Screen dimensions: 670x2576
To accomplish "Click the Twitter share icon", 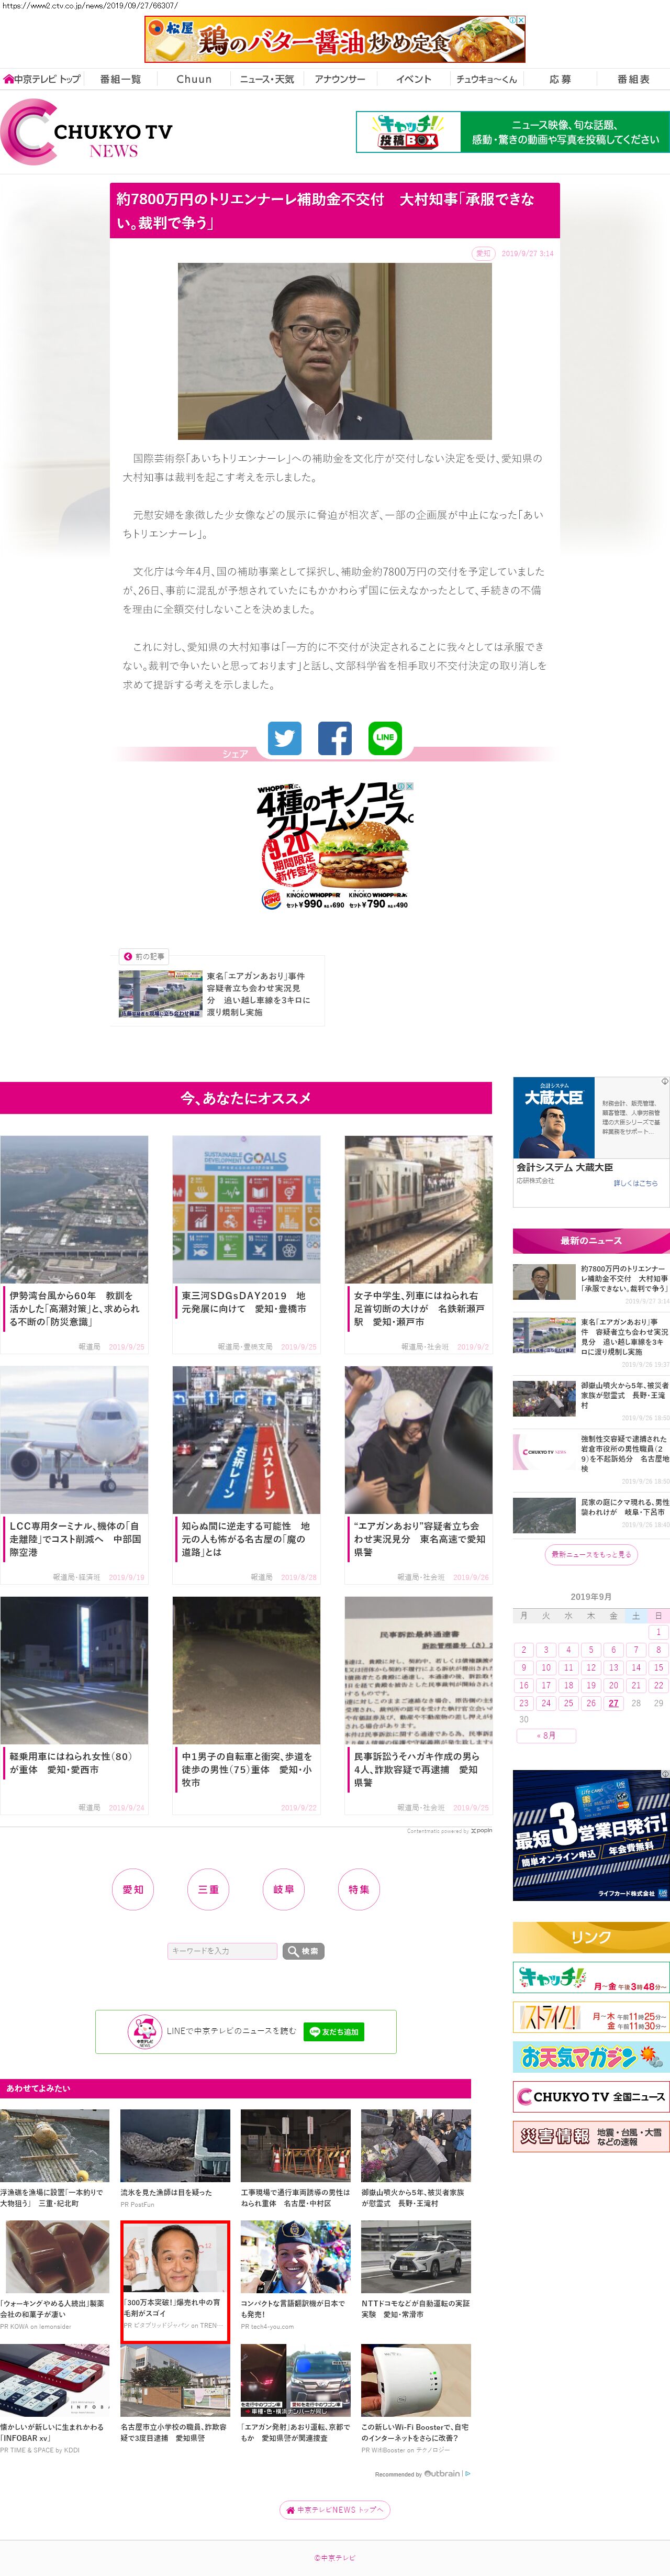I will point(285,738).
